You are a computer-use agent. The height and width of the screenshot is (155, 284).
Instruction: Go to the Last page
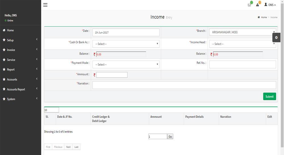click(x=76, y=147)
